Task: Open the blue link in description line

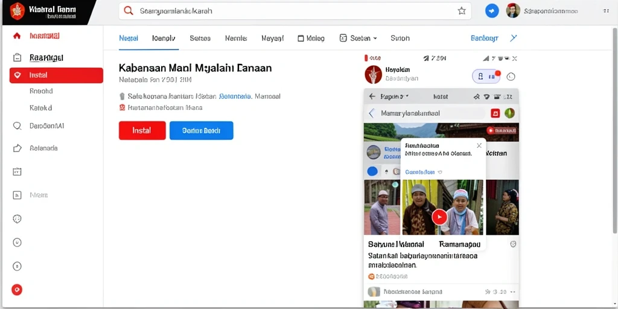Action: [x=235, y=96]
